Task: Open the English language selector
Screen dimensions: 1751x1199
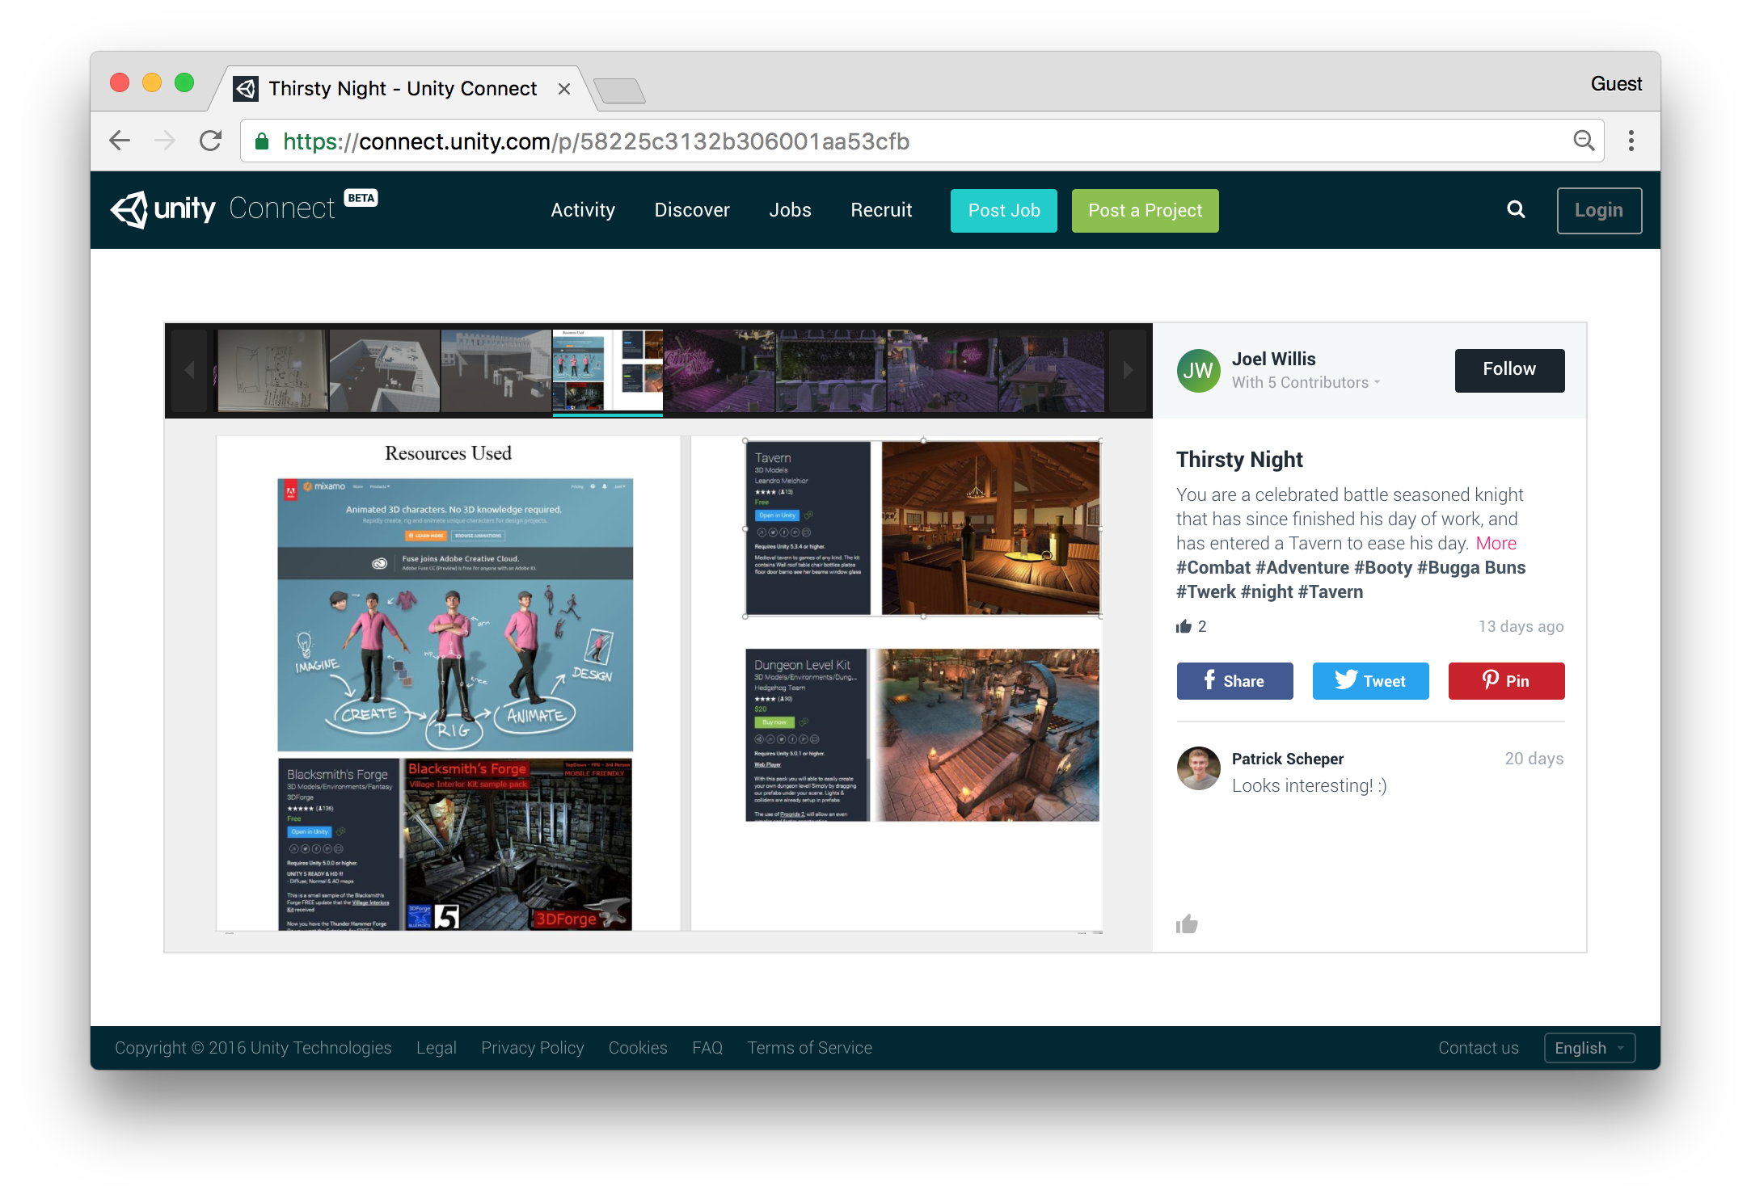Action: (1588, 1047)
